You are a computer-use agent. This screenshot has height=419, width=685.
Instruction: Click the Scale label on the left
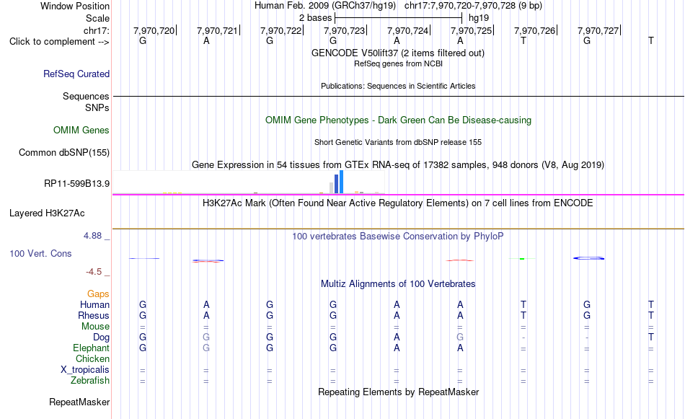click(x=97, y=18)
